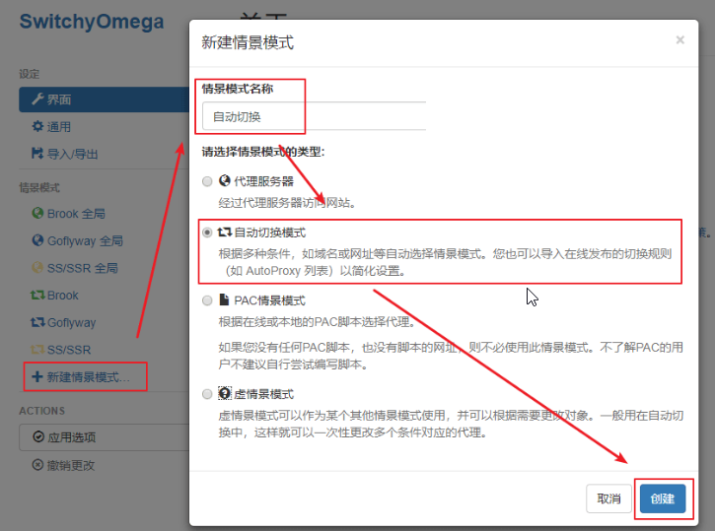This screenshot has height=531, width=715.
Task: Click the 情景模式名称 input field
Action: (x=315, y=116)
